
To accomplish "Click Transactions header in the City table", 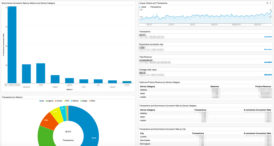I will pyautogui.click(x=198, y=133).
